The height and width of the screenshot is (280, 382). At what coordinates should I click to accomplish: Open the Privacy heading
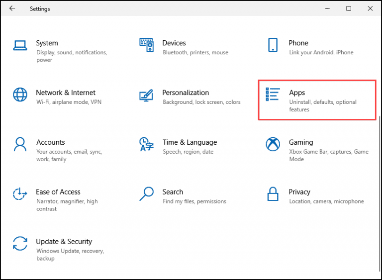tap(299, 192)
